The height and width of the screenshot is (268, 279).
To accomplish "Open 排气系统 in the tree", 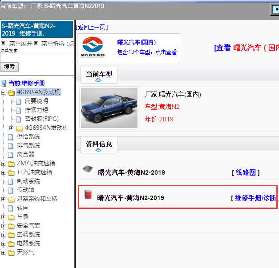I will pos(28,145).
